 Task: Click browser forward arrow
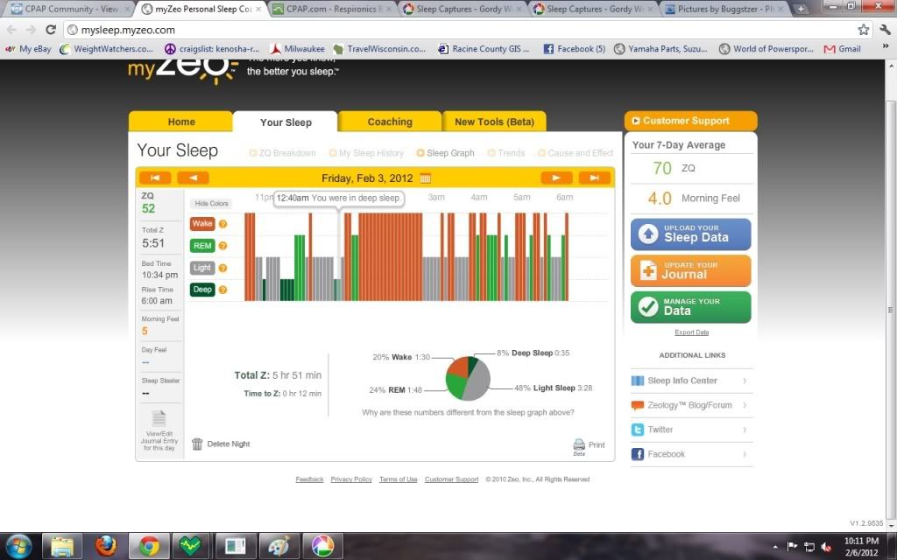31,30
